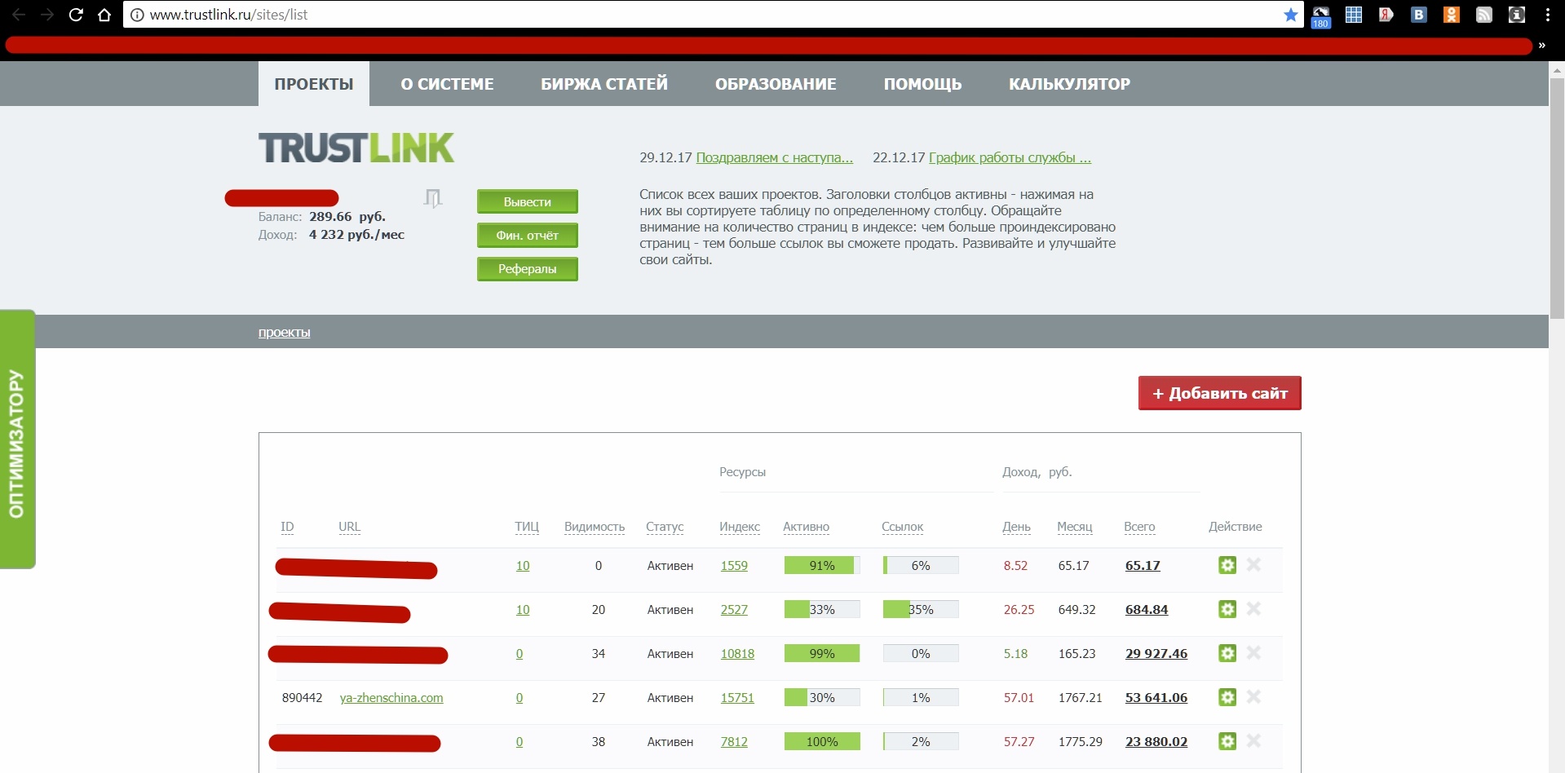Open the Yandex extension icon
Screen dimensions: 1565x773
click(1386, 15)
